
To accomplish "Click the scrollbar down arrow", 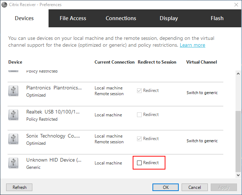I will (238, 175).
